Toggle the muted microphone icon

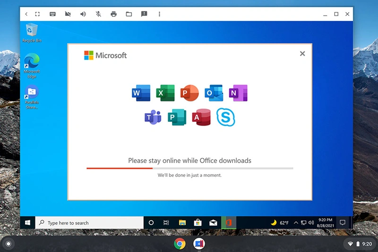tap(98, 14)
